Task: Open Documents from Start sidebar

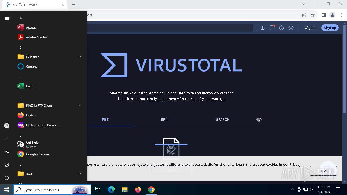Action: point(7,139)
